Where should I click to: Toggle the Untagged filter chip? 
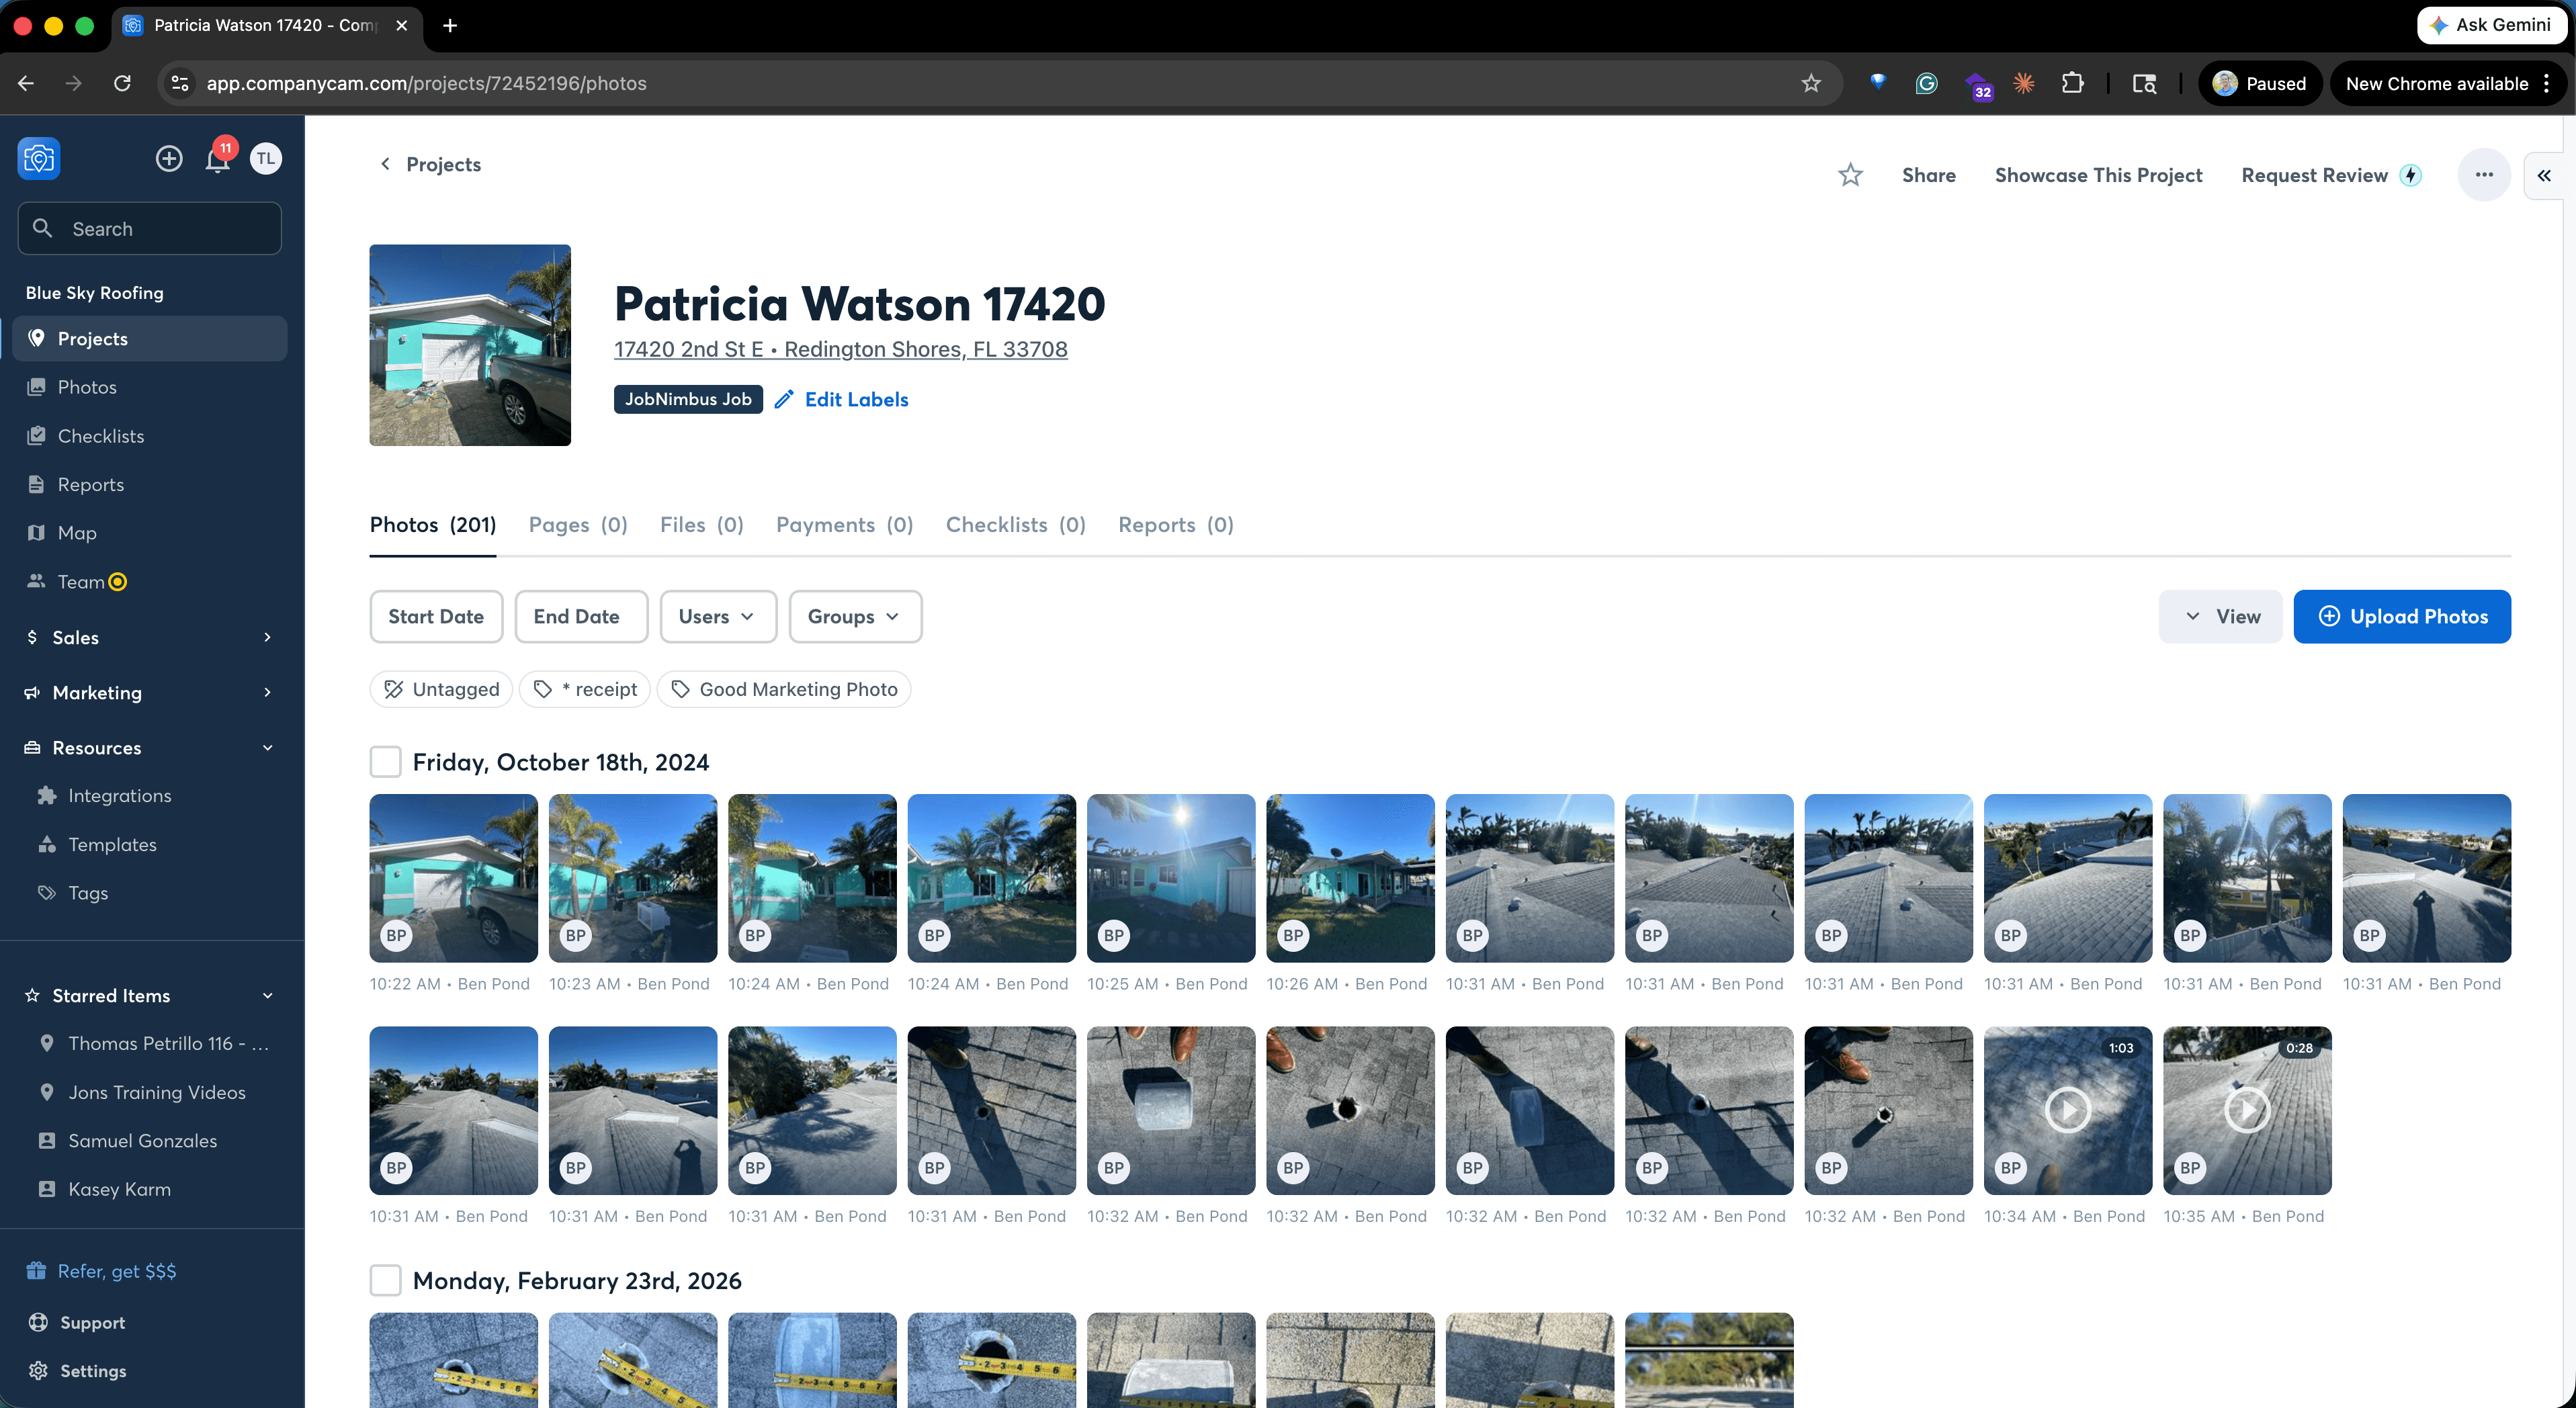click(x=441, y=689)
